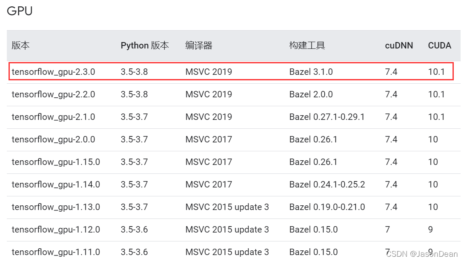This screenshot has height=261, width=464.
Task: Click the tensorflow_gpu-2.1.0 cell
Action: [53, 117]
